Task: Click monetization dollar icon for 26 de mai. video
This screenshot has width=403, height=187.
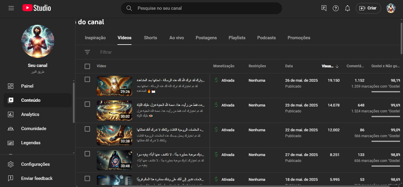Action: click(216, 80)
